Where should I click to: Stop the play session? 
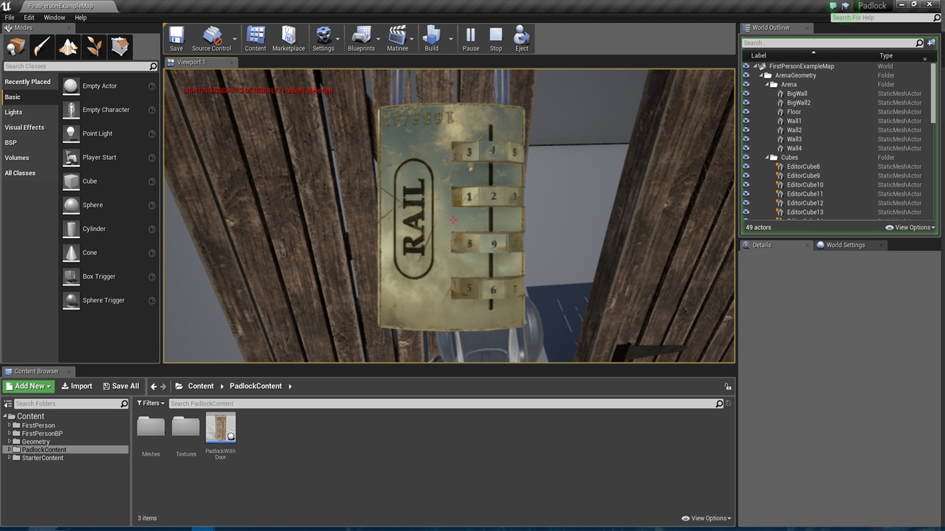[496, 39]
